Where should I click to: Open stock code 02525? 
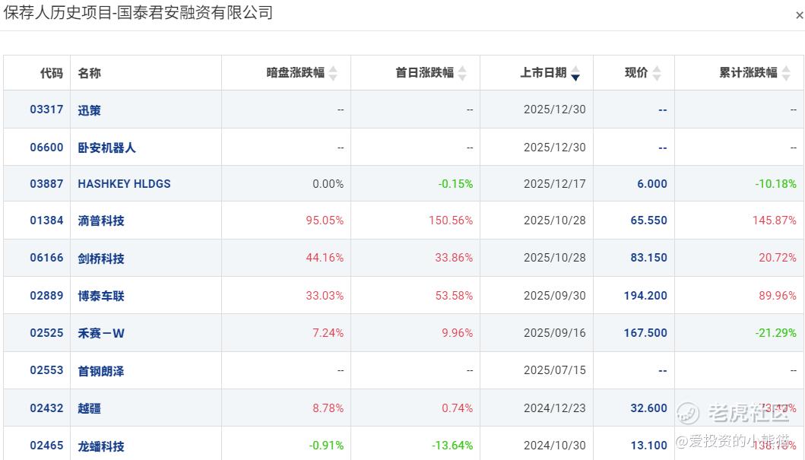coord(46,333)
